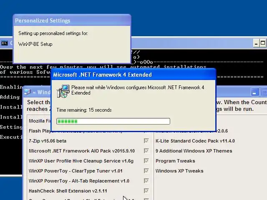Click the Time remaining 15 seconds text
This screenshot has height=200, width=267.
pyautogui.click(x=84, y=110)
